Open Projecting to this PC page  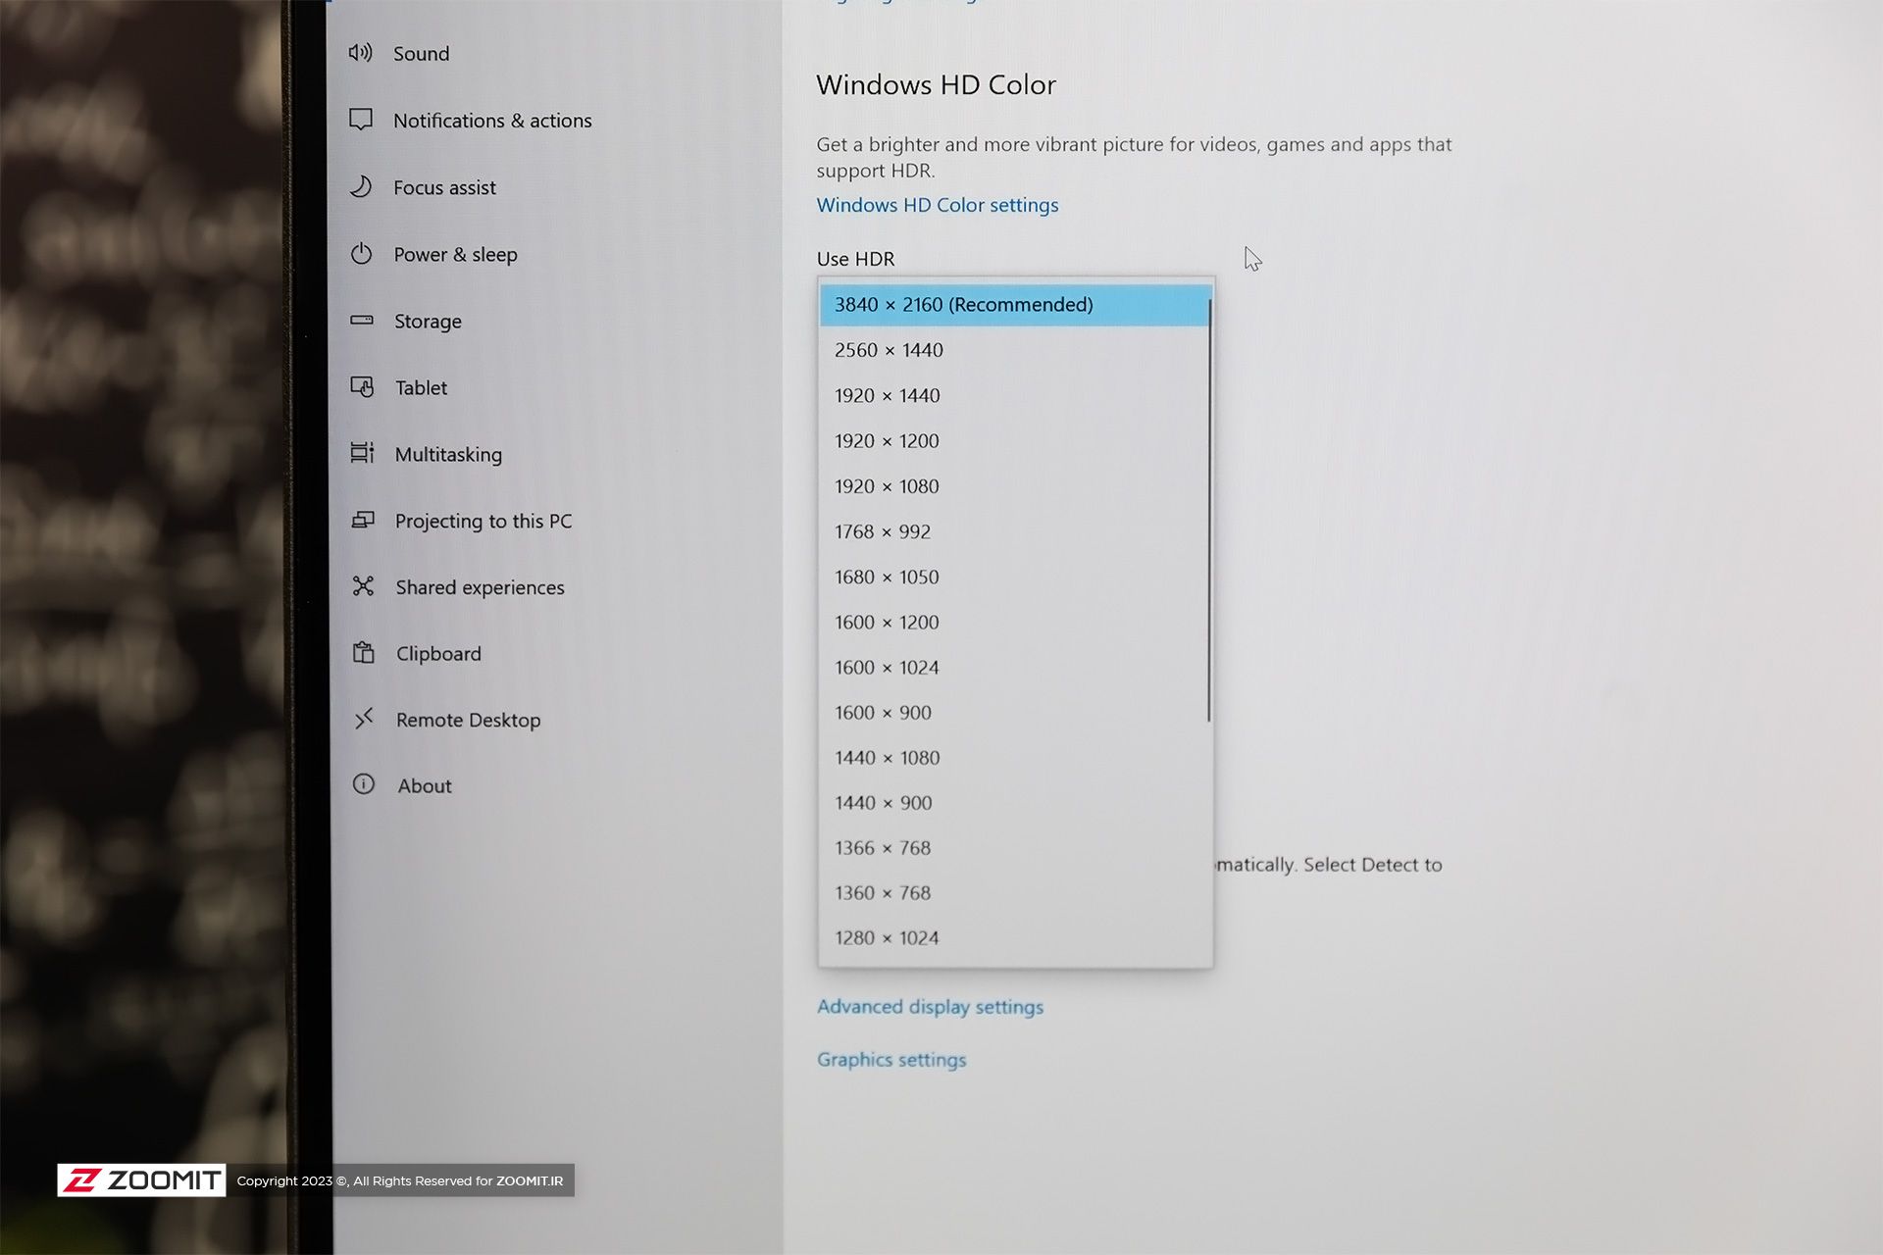coord(483,521)
